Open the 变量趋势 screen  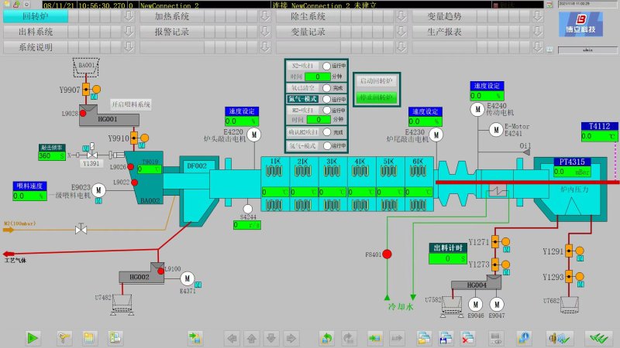465,16
